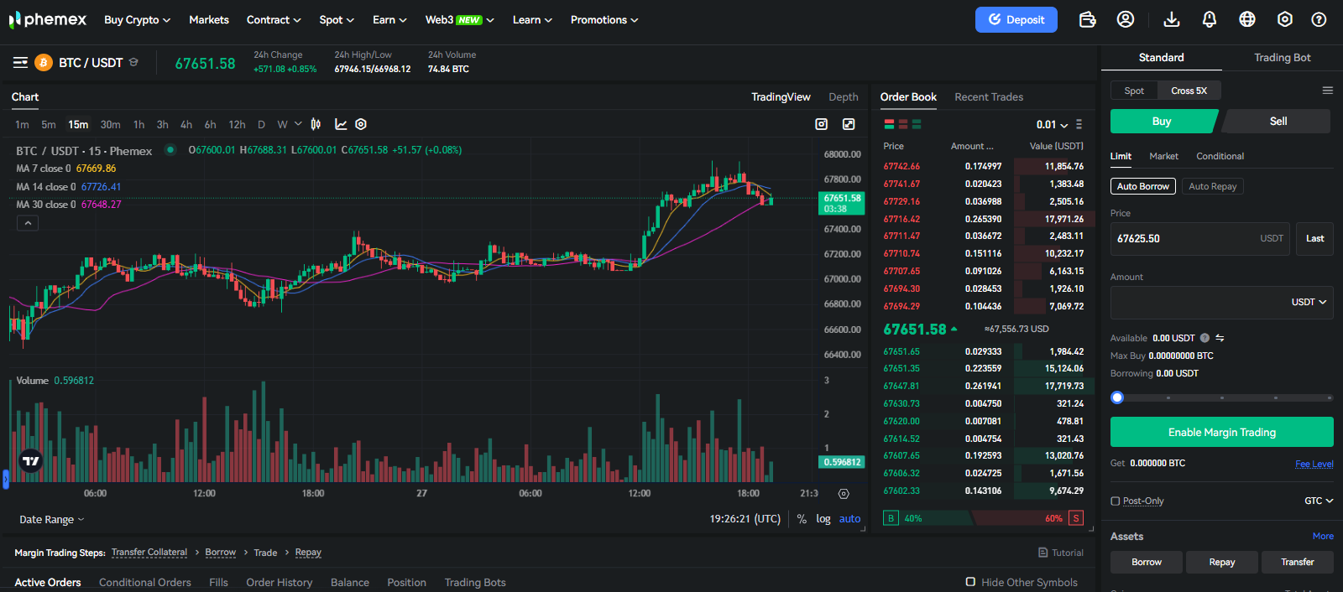The height and width of the screenshot is (592, 1343).
Task: Open the Contract dropdown menu
Action: click(x=274, y=19)
